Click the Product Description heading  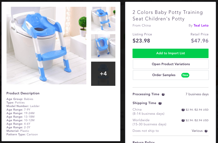[23, 93]
